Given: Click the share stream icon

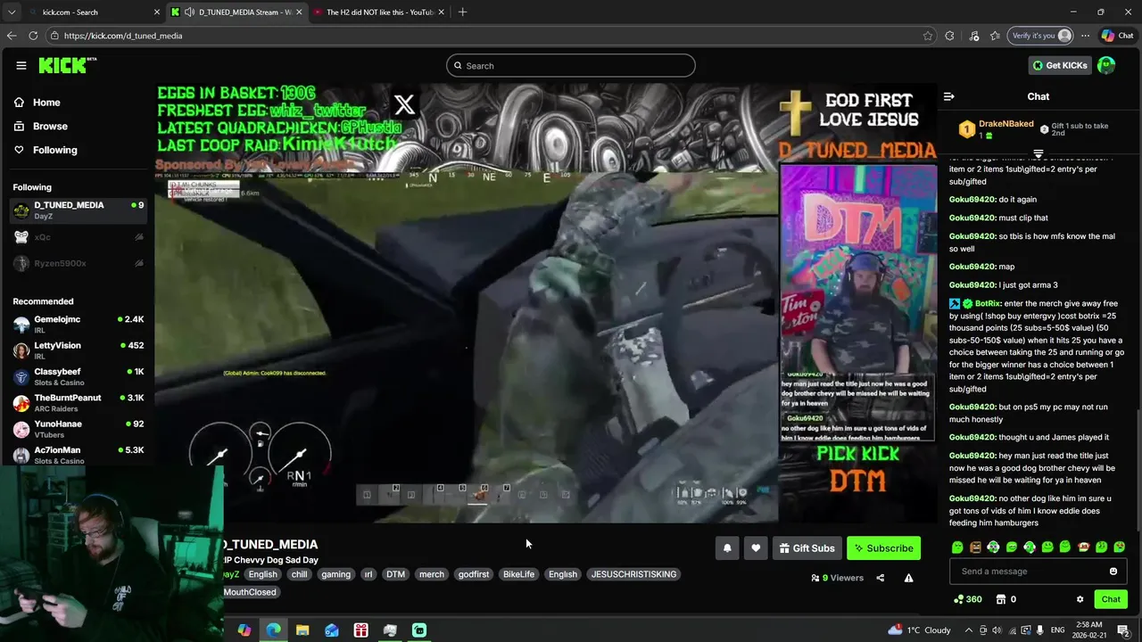Looking at the screenshot, I should [x=880, y=578].
